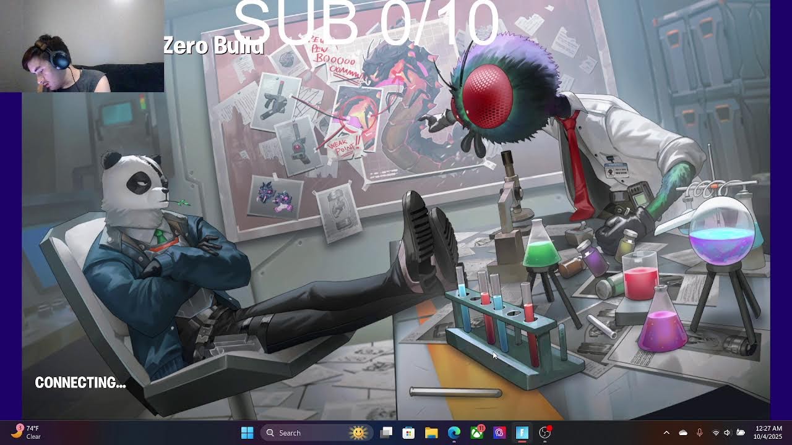Click the Zero Build mode label

[213, 46]
